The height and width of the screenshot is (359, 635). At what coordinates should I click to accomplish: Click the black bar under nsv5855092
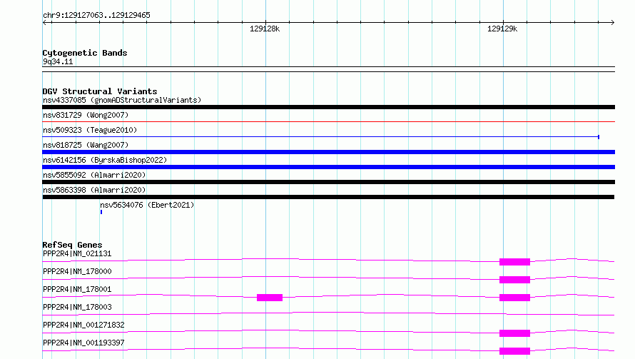click(328, 182)
